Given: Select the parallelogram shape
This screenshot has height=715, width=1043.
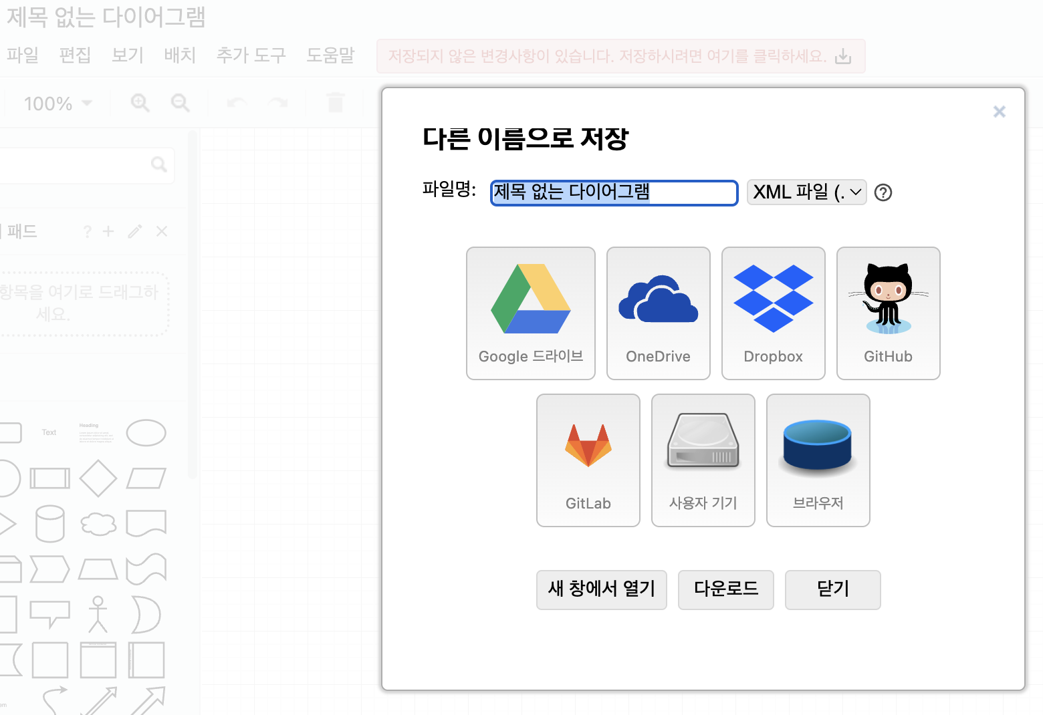Looking at the screenshot, I should click(x=146, y=478).
